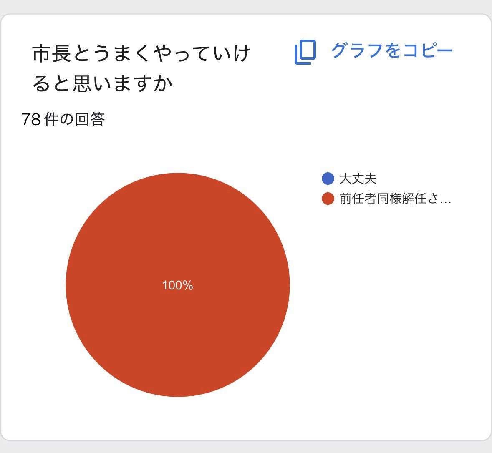Viewport: 492px width, 453px height.
Task: Click the question title 市長とうまくやっていけると思いますか
Action: 141,68
